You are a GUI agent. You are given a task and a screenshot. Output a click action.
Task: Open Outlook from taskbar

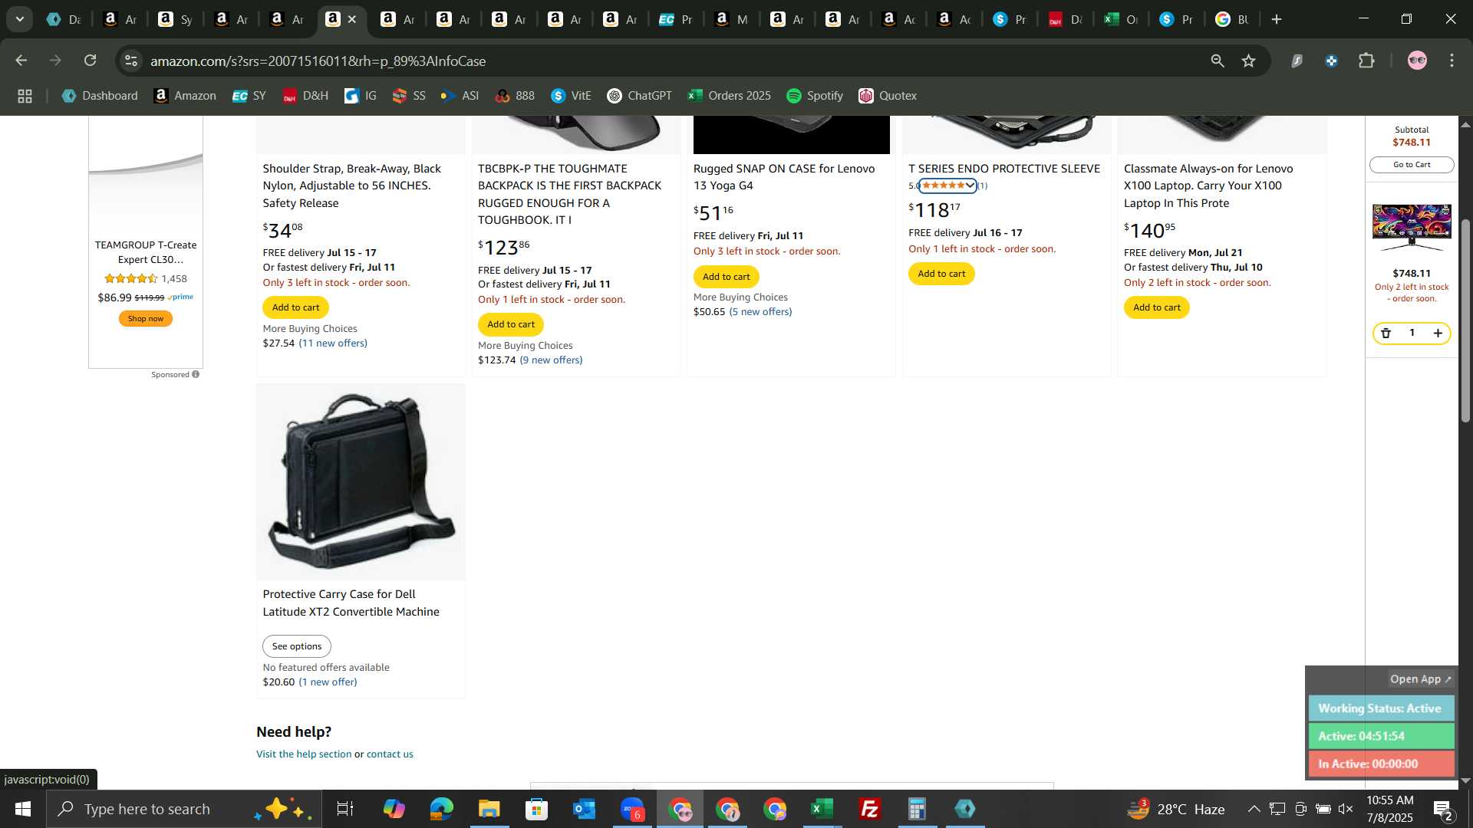pyautogui.click(x=585, y=809)
